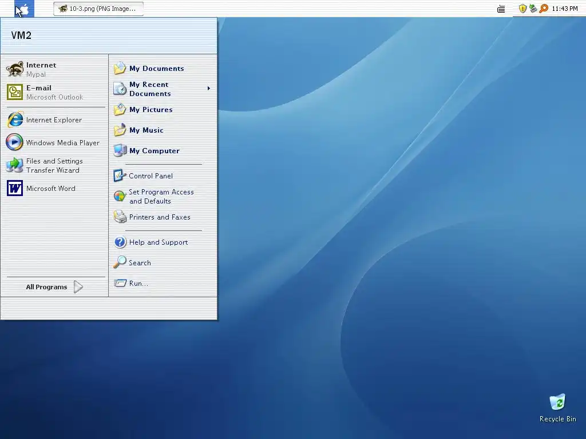This screenshot has height=439, width=586.
Task: Click the network connection tray icon
Action: point(533,9)
